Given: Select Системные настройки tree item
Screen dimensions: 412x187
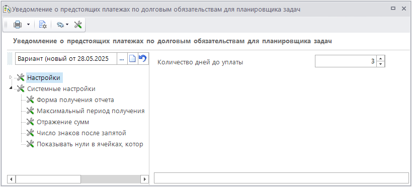Looking at the screenshot, I should coord(61,89).
